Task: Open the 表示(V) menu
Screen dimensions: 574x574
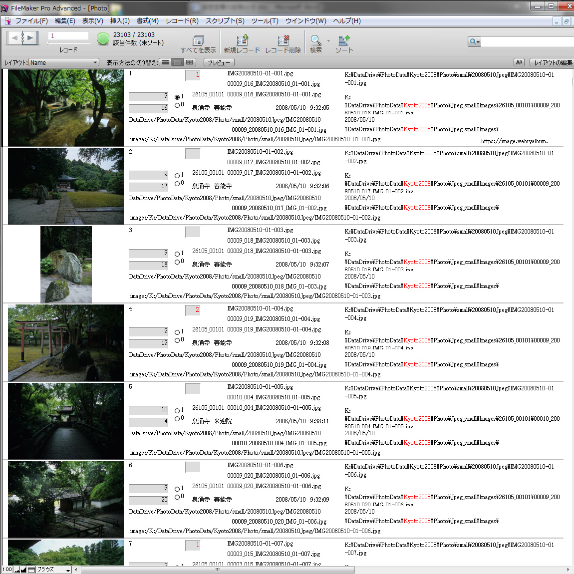Action: (x=92, y=21)
